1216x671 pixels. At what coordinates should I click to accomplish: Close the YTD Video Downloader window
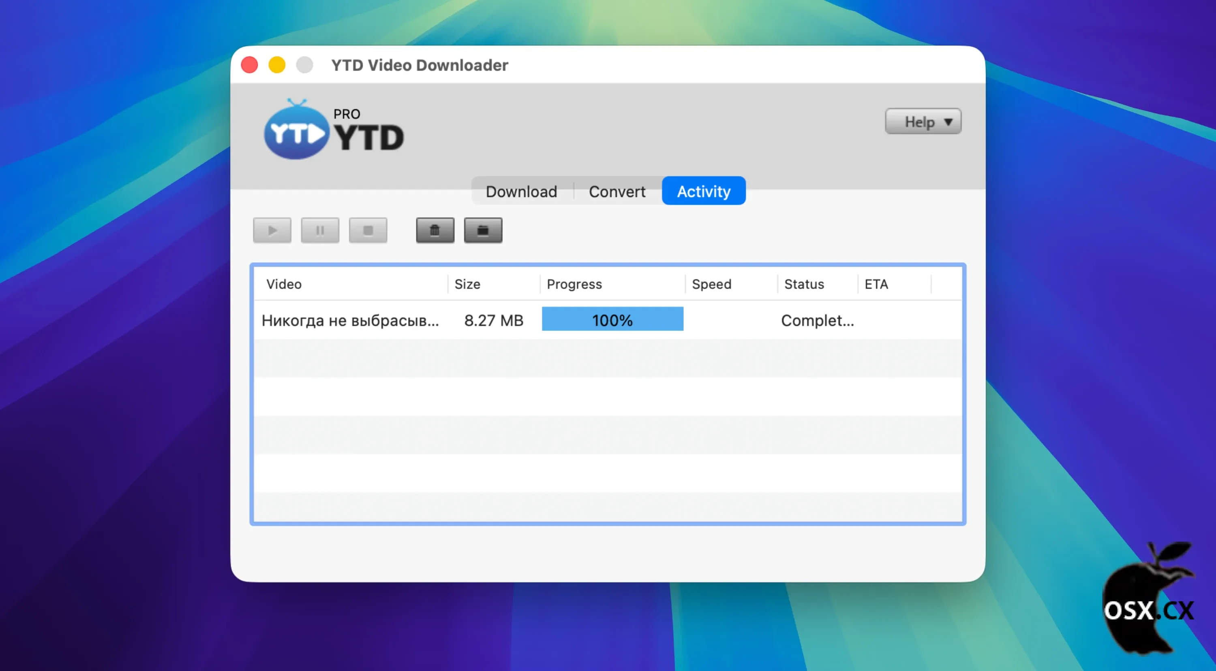click(x=249, y=65)
